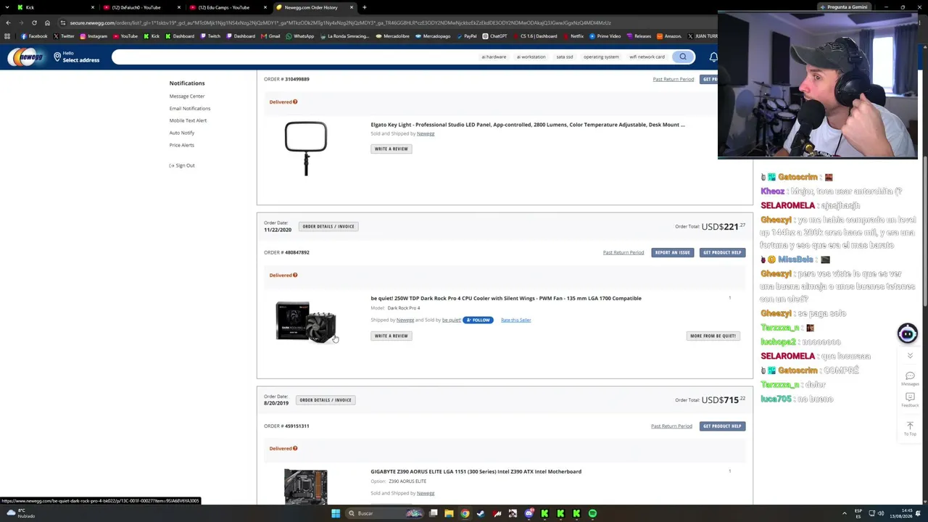Screen dimensions: 928x522
Task: Open the WhatsApp bookmark
Action: coord(300,36)
